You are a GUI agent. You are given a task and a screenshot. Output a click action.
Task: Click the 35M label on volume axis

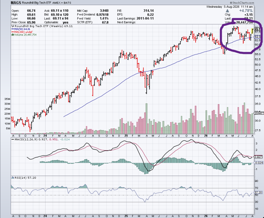[x=7, y=99]
